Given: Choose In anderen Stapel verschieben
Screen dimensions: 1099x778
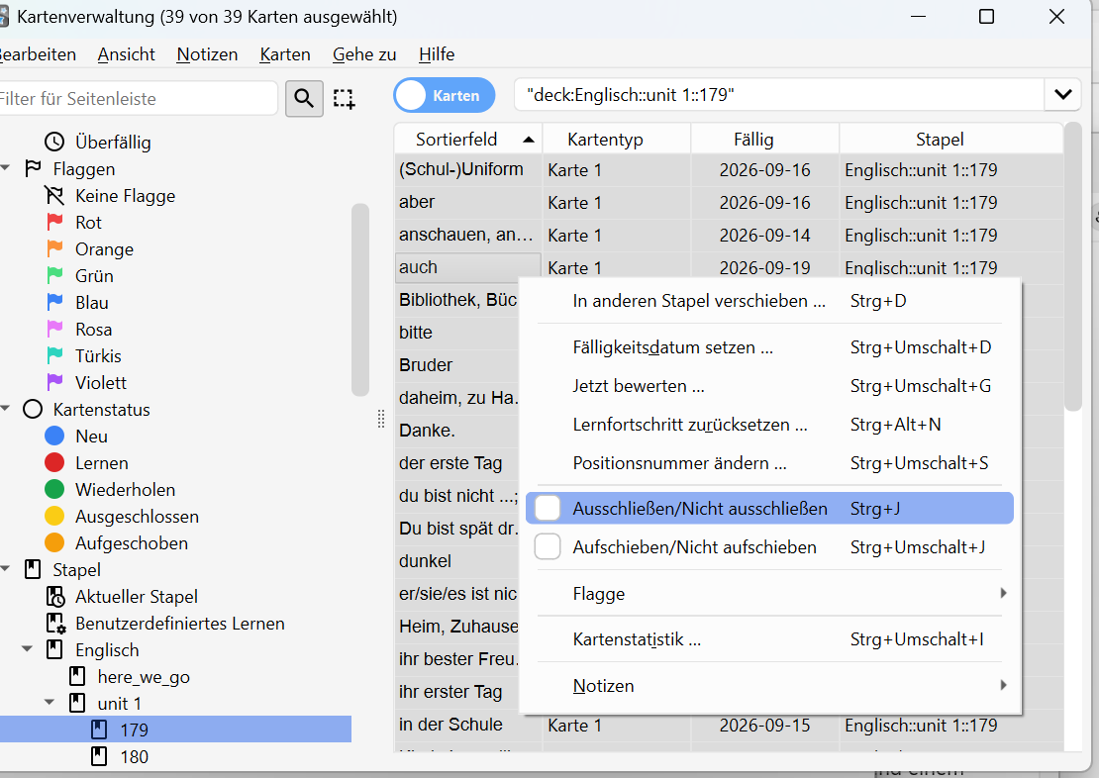Looking at the screenshot, I should tap(769, 301).
